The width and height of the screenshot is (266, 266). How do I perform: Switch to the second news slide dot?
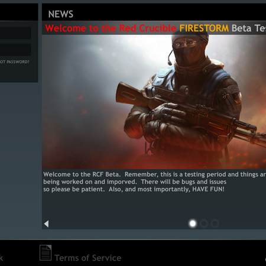coord(204,223)
